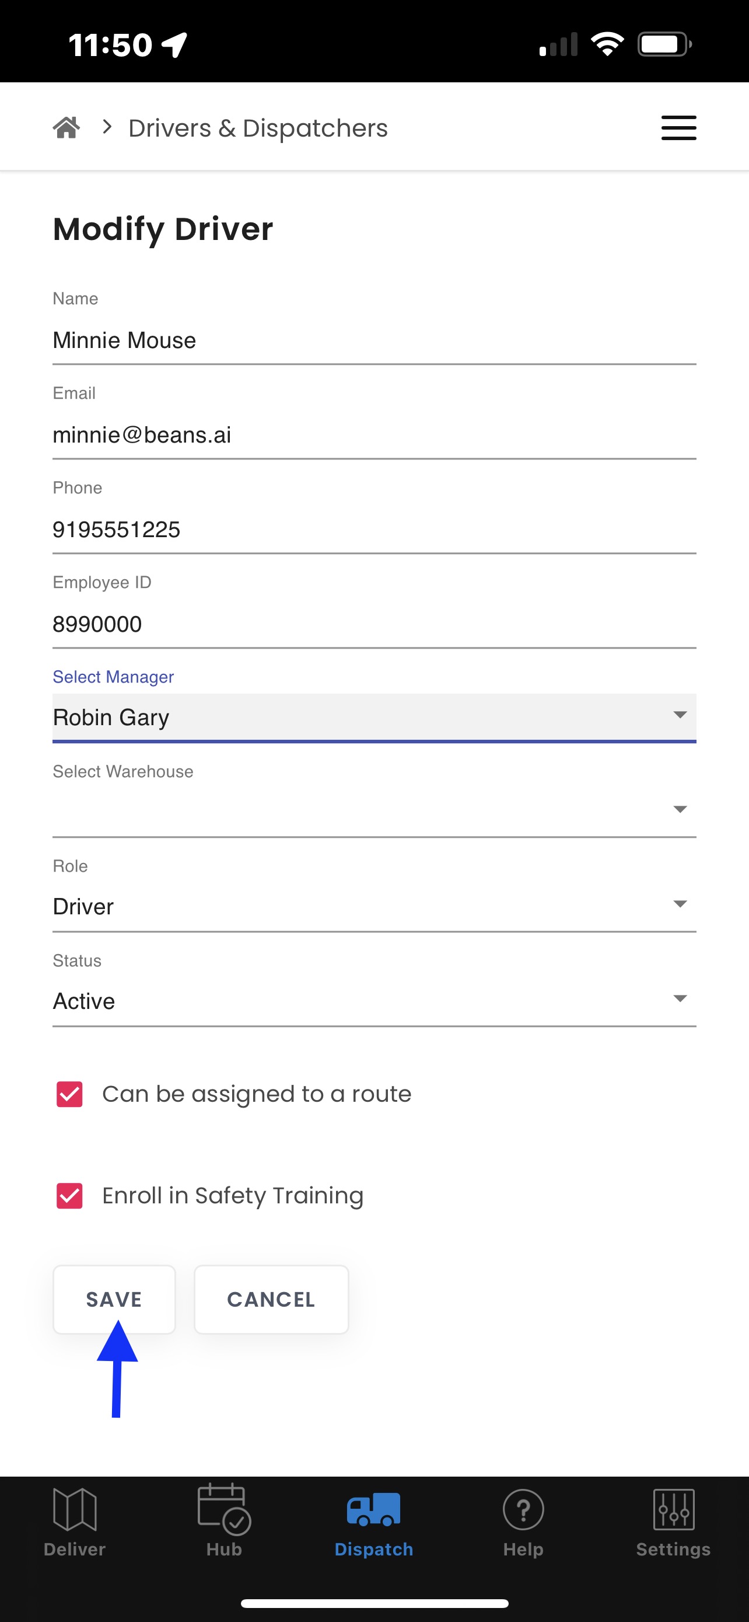Viewport: 749px width, 1622px height.
Task: Tap the Dispatch truck icon
Action: [x=373, y=1509]
